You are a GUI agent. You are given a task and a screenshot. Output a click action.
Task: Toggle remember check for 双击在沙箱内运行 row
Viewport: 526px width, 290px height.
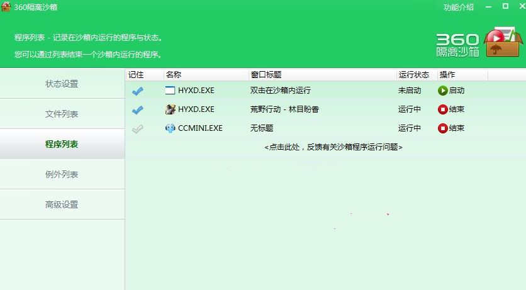click(x=138, y=91)
